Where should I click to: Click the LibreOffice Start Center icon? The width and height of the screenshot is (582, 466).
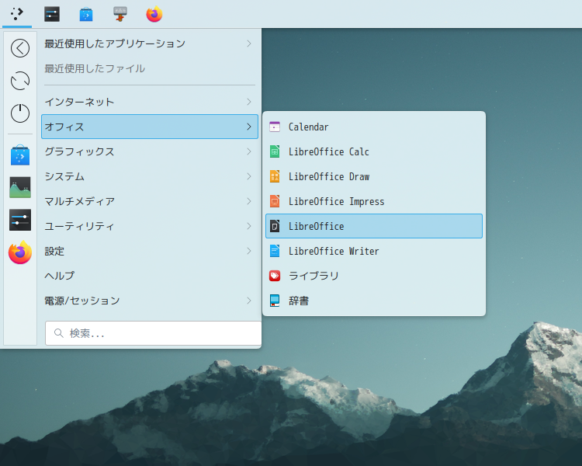point(275,226)
